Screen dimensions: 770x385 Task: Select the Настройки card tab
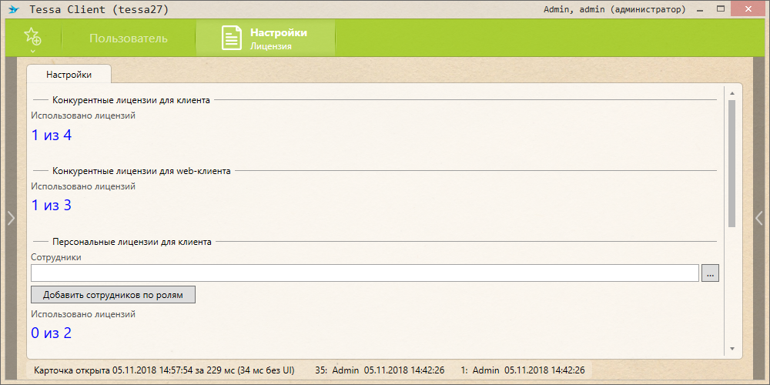point(69,75)
